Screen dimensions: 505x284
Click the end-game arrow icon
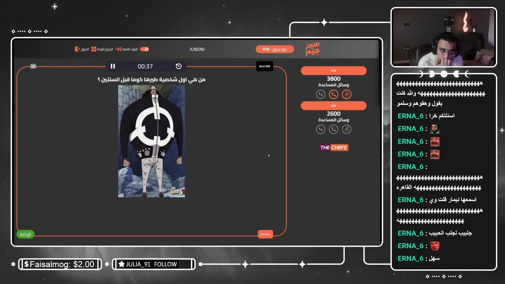[118, 49]
